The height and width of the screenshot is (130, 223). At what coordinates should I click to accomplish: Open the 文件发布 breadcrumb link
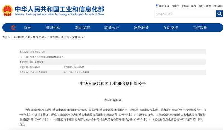pyautogui.click(x=77, y=37)
